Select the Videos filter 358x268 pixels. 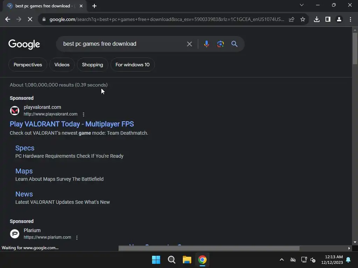[62, 65]
